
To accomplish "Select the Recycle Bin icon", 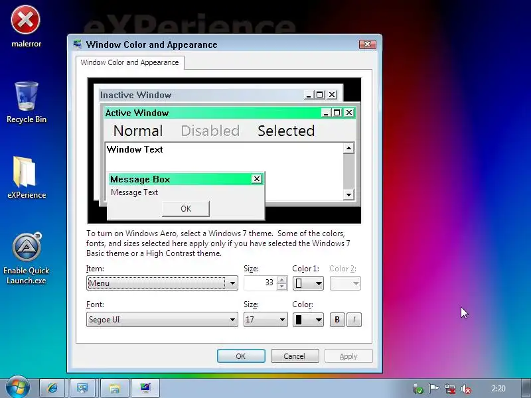I will (27, 103).
